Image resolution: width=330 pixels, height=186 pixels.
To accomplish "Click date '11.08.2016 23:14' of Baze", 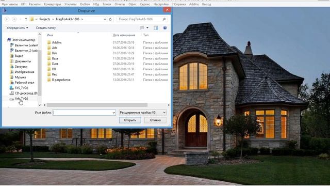I will [x=124, y=58].
